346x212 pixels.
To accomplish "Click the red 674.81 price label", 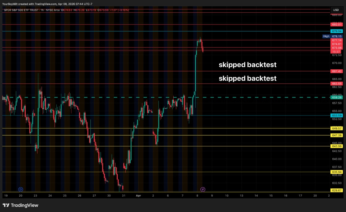I will (x=337, y=44).
